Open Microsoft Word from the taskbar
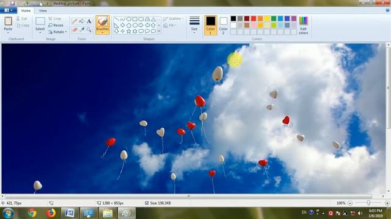 click(x=70, y=213)
